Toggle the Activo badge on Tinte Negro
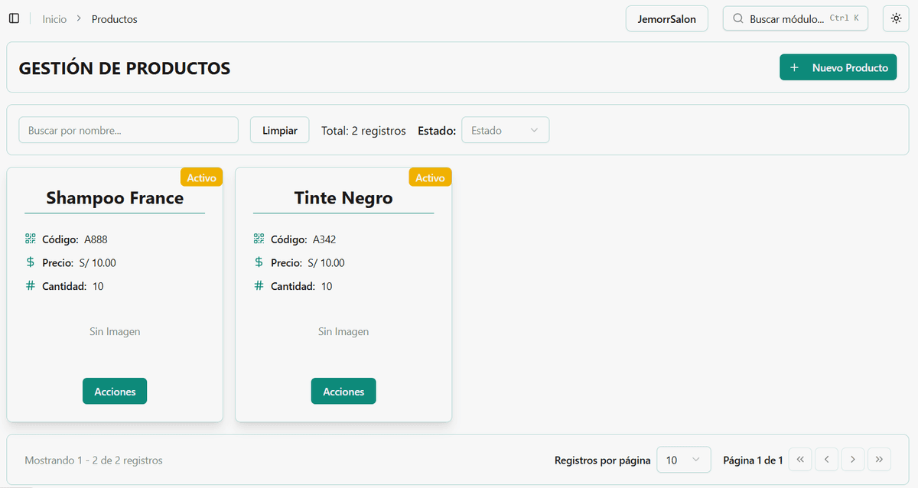This screenshot has width=918, height=488. tap(430, 177)
